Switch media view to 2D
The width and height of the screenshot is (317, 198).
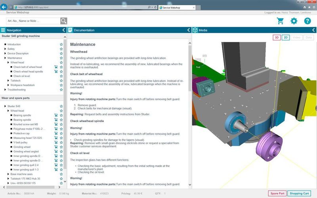(286, 38)
